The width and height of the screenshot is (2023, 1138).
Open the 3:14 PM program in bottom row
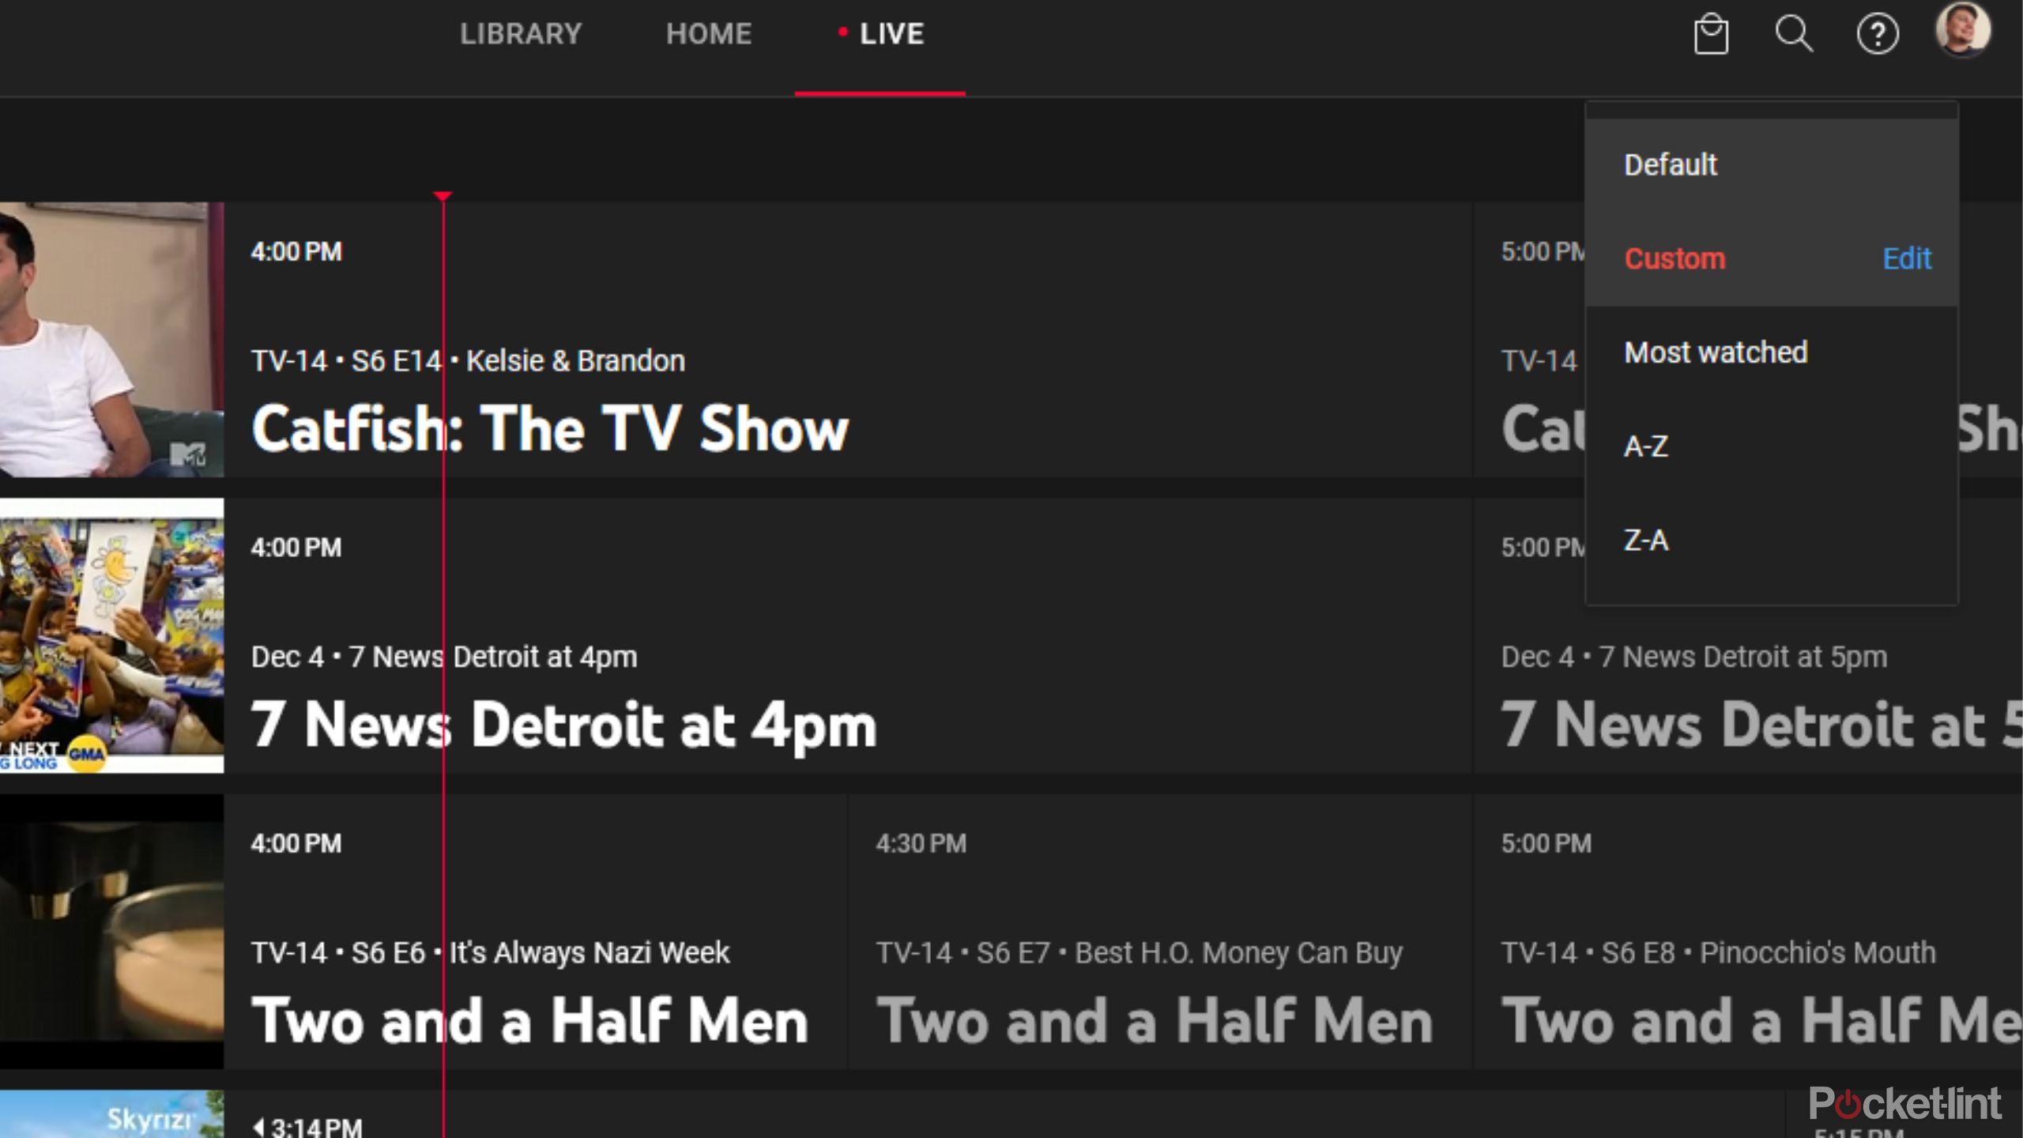pos(1004,1114)
